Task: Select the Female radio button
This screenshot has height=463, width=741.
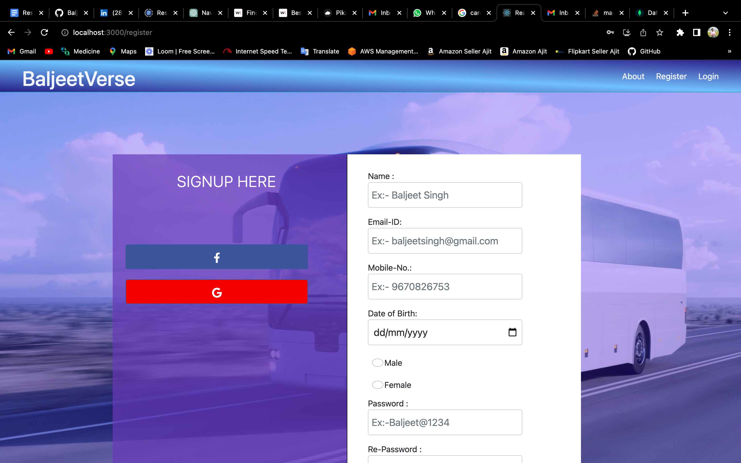Action: pos(377,385)
